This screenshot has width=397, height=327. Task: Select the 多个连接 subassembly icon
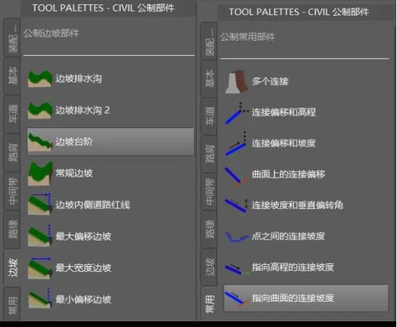(x=236, y=82)
